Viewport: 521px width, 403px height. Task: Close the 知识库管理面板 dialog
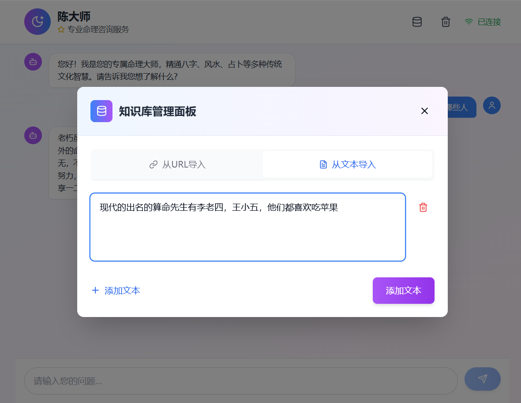click(x=424, y=111)
